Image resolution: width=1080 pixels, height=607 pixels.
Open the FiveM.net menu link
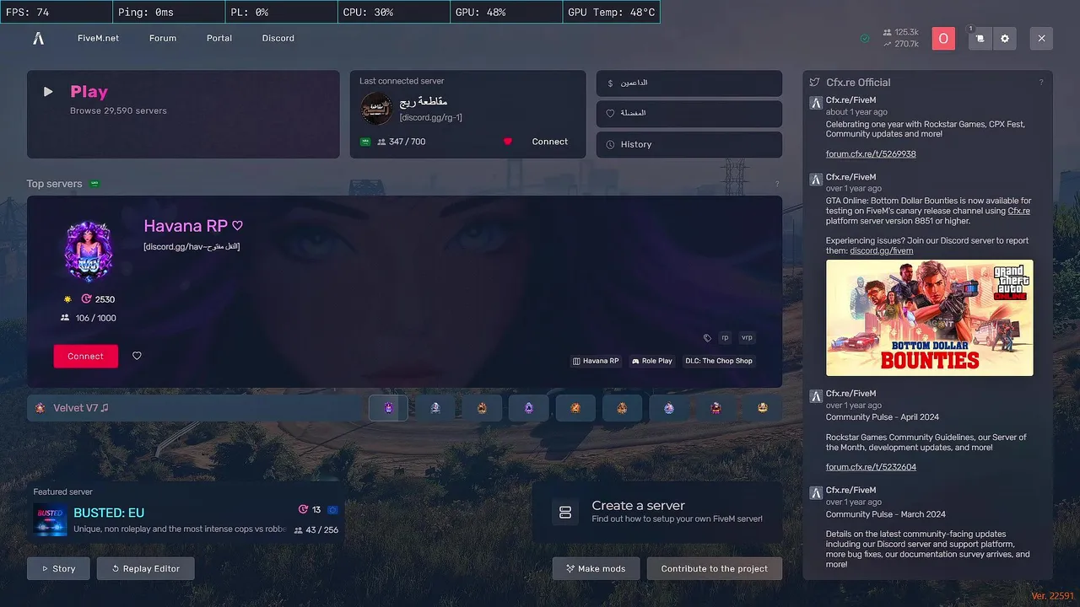click(x=98, y=38)
